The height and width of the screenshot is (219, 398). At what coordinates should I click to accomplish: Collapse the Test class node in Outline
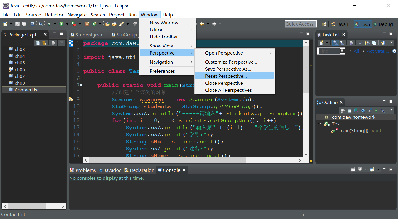321,124
